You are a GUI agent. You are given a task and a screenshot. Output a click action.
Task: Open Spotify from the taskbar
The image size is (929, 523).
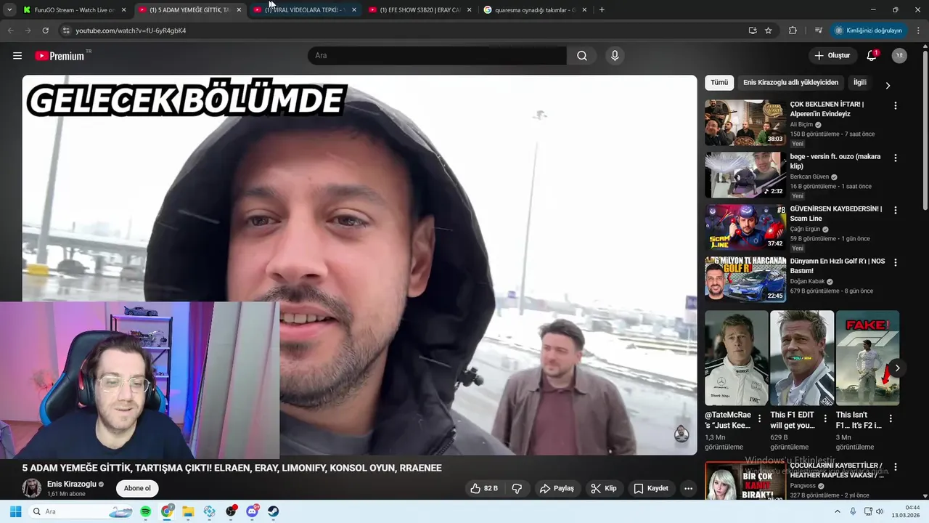pyautogui.click(x=145, y=511)
